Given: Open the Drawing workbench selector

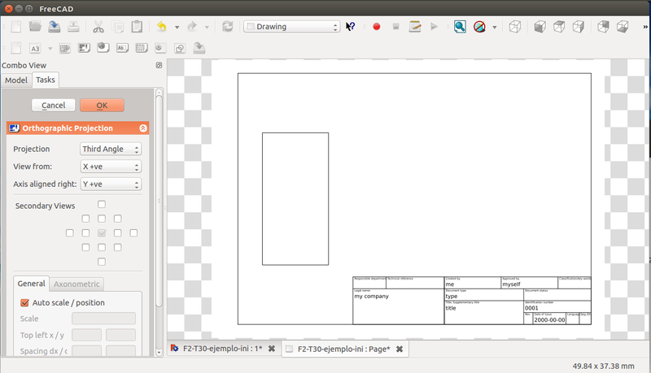Looking at the screenshot, I should (x=291, y=27).
